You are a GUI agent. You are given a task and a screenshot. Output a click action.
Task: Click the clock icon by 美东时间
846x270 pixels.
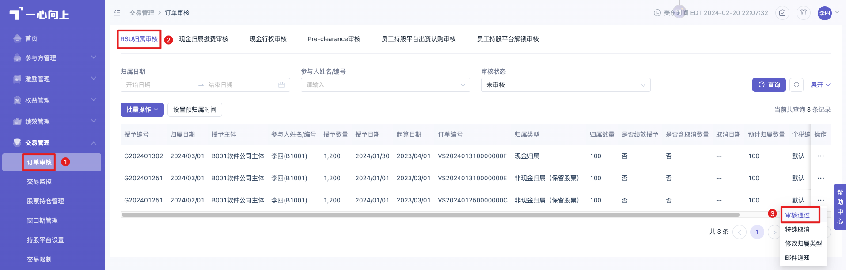coord(657,13)
